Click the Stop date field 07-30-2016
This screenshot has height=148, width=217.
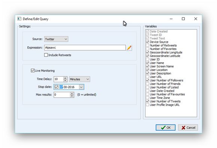69,87
